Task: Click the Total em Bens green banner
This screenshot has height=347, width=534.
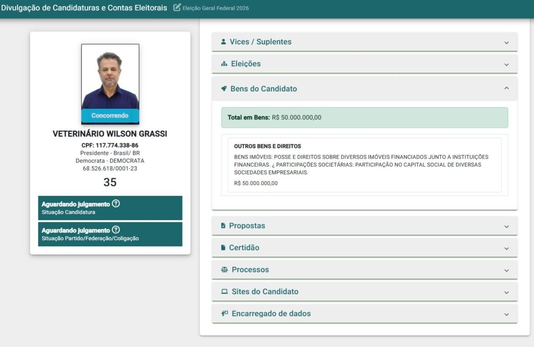Action: (x=364, y=117)
